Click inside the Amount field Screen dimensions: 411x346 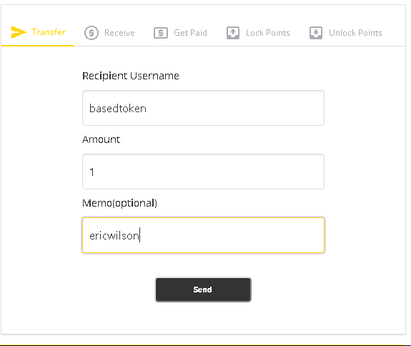203,172
